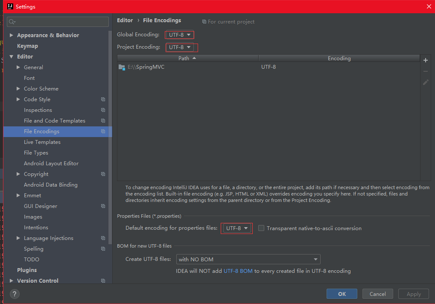The height and width of the screenshot is (304, 435).
Task: Click the project-level icon next to Copyright
Action: click(x=103, y=174)
